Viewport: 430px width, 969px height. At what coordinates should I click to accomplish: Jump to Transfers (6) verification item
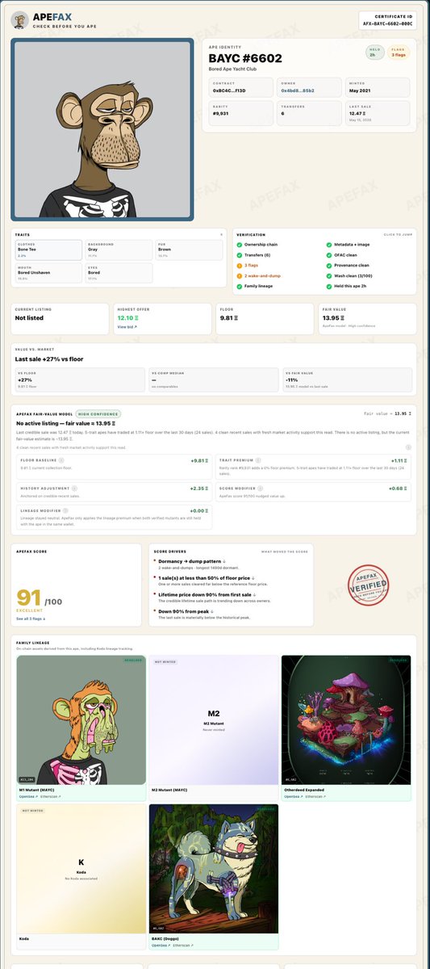coord(256,254)
